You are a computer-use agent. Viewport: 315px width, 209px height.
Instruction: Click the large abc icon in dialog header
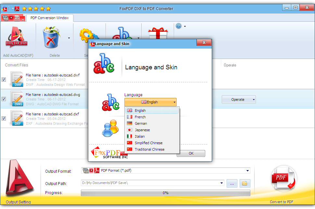[x=104, y=64]
